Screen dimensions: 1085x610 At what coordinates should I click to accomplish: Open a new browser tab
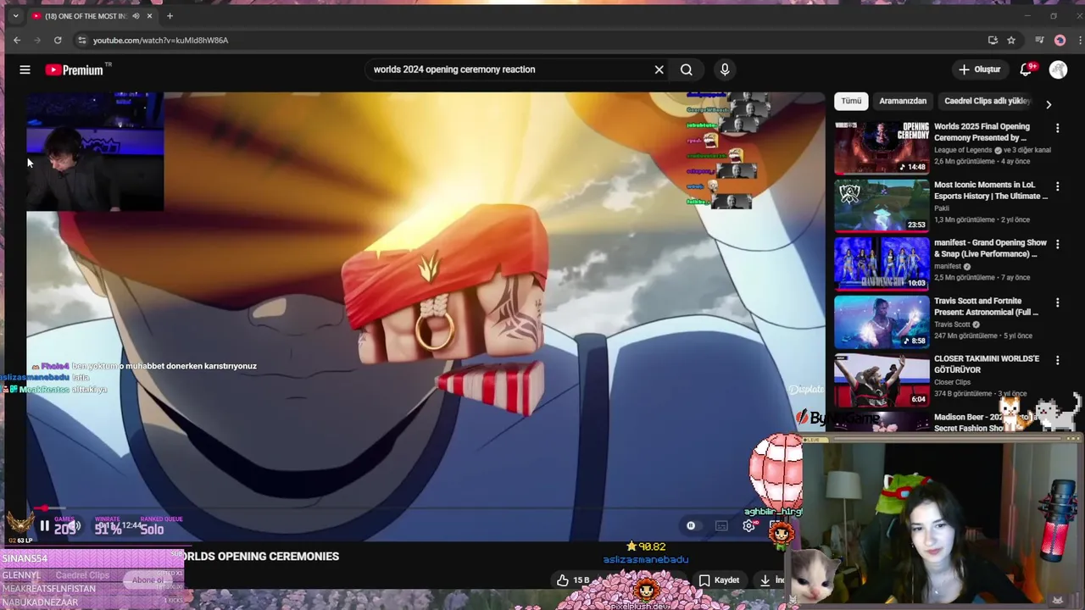[170, 15]
